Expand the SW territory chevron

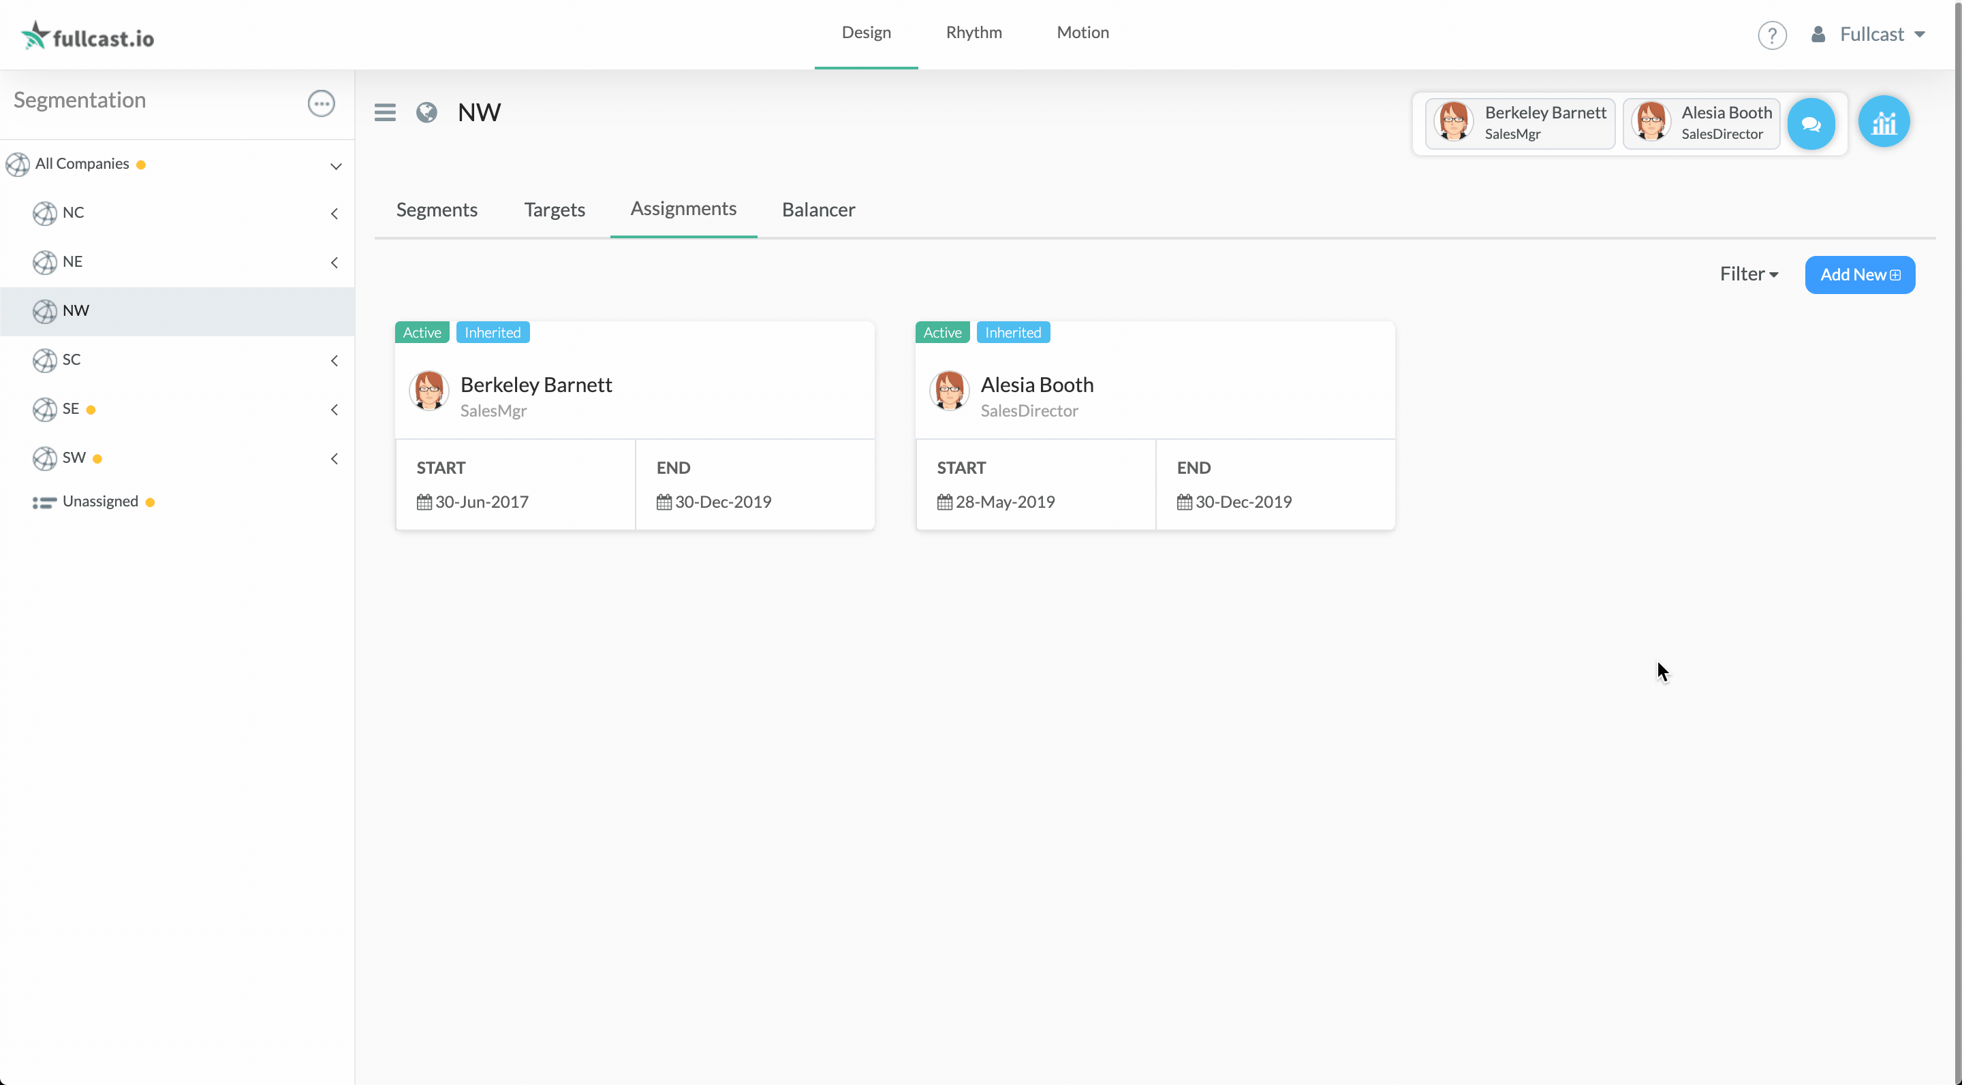tap(334, 459)
